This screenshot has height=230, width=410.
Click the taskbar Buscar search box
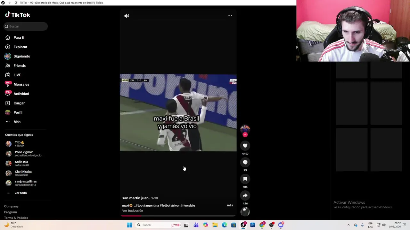(x=159, y=225)
